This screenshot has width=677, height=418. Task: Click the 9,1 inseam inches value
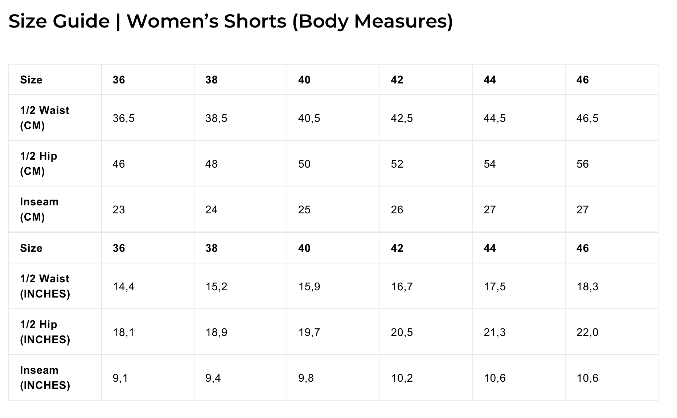(121, 378)
